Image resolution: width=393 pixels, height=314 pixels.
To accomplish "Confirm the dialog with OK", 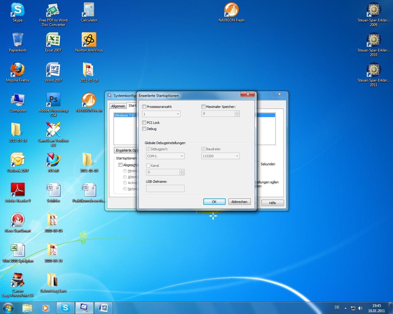I will (214, 202).
